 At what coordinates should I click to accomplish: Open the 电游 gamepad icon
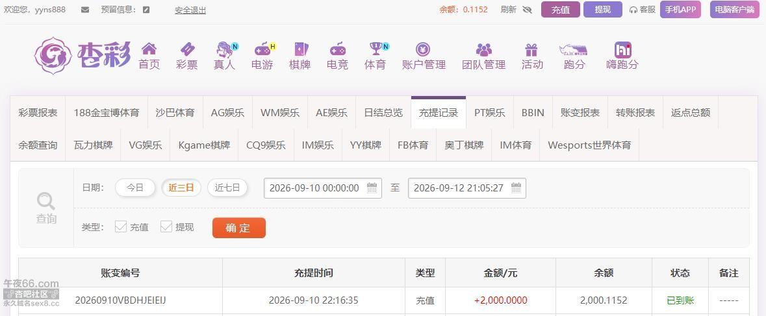click(x=263, y=49)
